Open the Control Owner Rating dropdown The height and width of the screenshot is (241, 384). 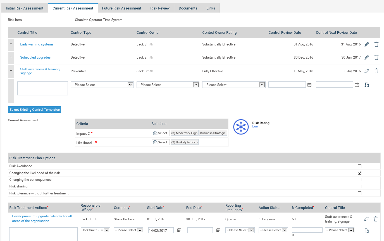[233, 85]
